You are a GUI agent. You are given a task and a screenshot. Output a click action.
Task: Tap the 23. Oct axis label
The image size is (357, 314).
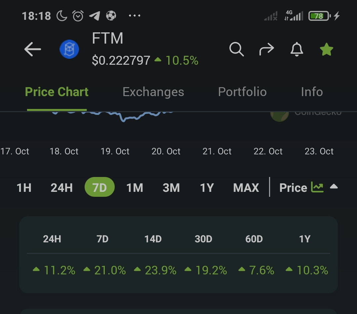click(x=319, y=152)
